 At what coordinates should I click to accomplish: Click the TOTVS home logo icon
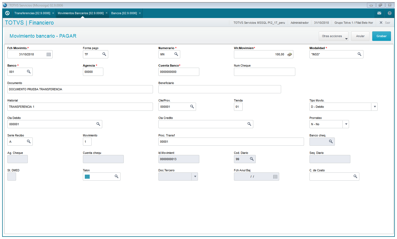(x=7, y=13)
